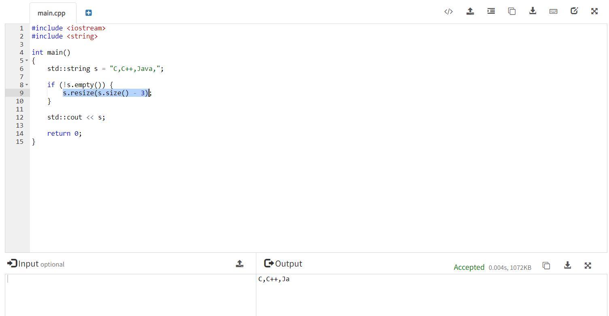Expand the code editor to fullscreen
The image size is (609, 316).
pos(594,11)
